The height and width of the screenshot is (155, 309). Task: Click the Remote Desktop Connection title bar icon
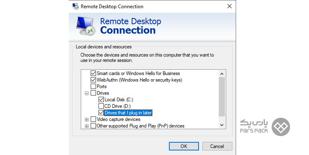point(75,6)
